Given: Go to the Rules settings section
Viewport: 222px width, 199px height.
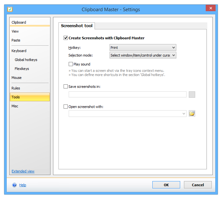Looking at the screenshot, I should [x=30, y=88].
